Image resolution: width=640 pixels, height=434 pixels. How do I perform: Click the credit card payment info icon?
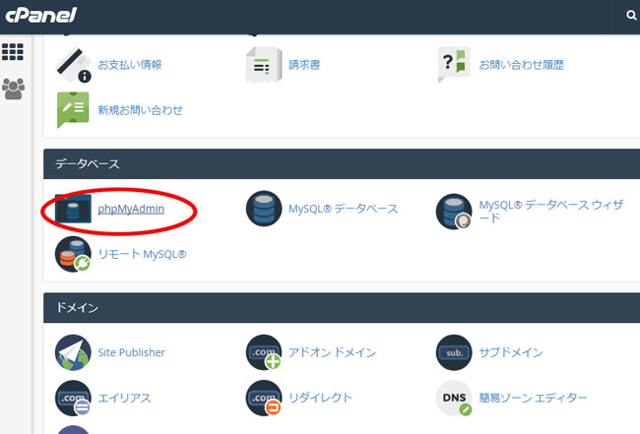tap(74, 65)
